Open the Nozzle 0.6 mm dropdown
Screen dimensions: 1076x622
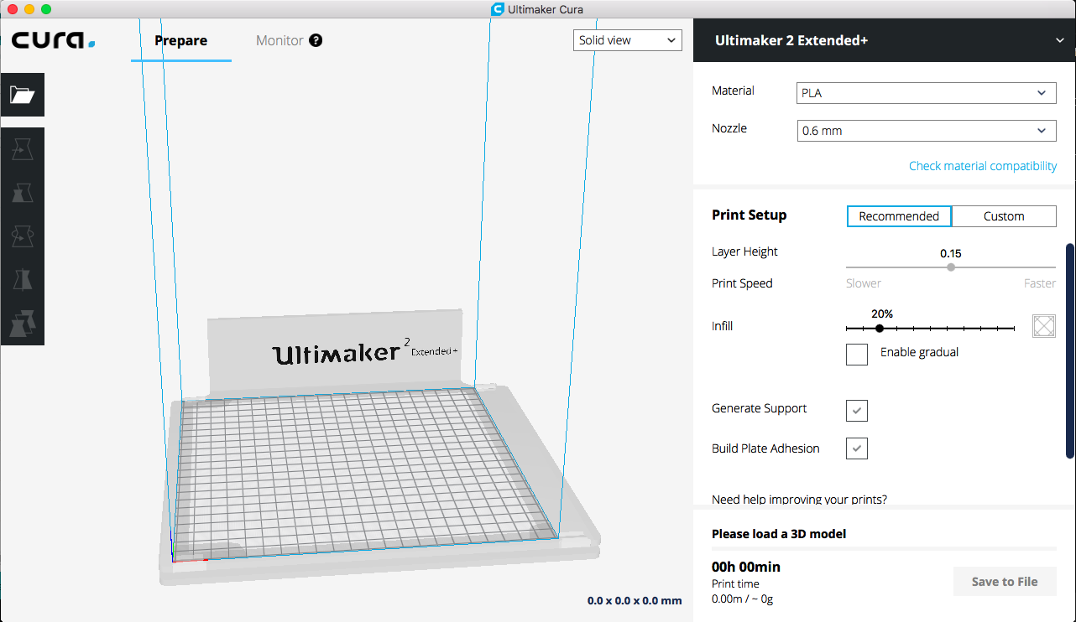point(926,131)
